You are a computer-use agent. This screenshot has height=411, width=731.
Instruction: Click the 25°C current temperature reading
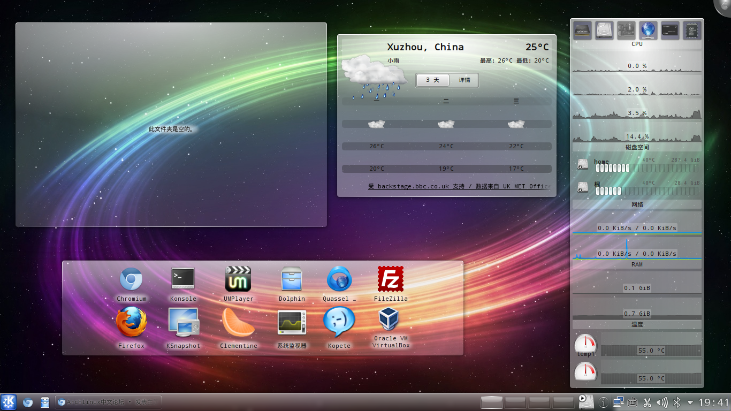coord(537,47)
